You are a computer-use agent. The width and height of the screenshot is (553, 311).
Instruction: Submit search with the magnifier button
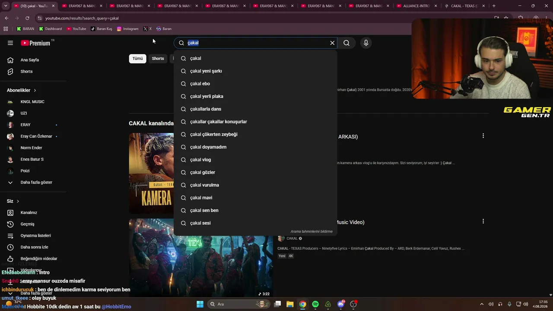[346, 43]
